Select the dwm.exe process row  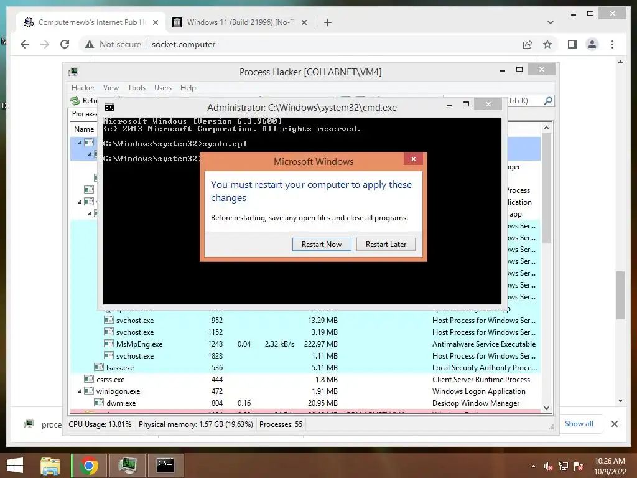305,403
